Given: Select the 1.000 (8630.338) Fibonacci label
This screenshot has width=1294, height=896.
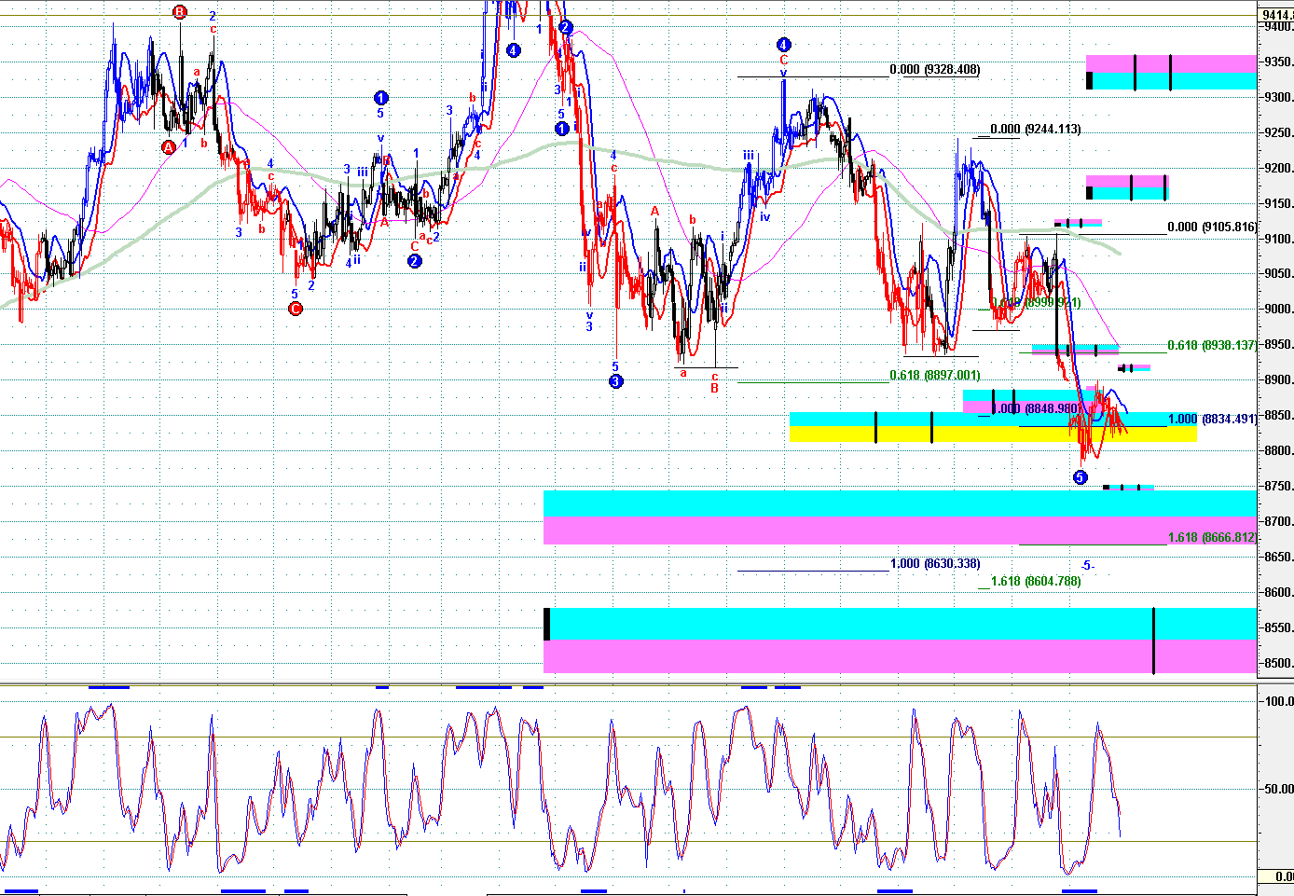Looking at the screenshot, I should coord(934,564).
